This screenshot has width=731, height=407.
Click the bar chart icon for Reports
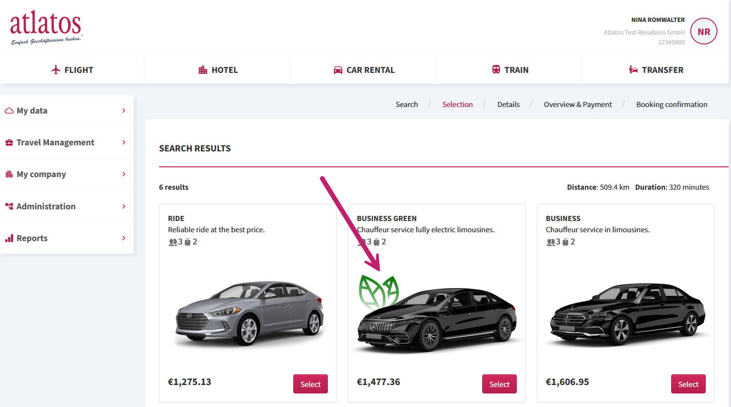(x=9, y=238)
